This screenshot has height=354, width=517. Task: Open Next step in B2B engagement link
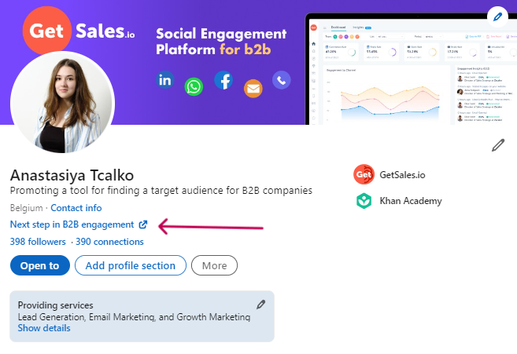[x=72, y=224]
